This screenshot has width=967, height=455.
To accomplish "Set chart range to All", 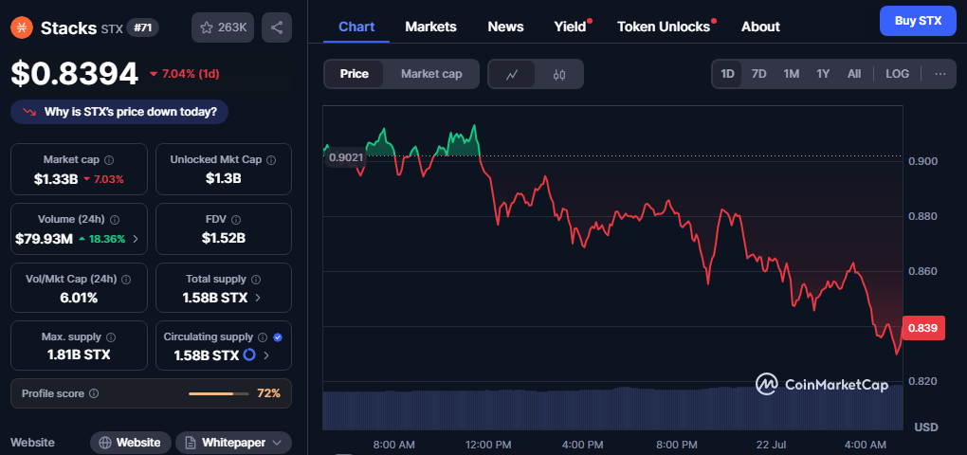I will pos(853,74).
